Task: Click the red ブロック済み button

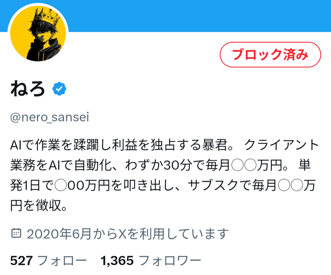Action: tap(270, 54)
